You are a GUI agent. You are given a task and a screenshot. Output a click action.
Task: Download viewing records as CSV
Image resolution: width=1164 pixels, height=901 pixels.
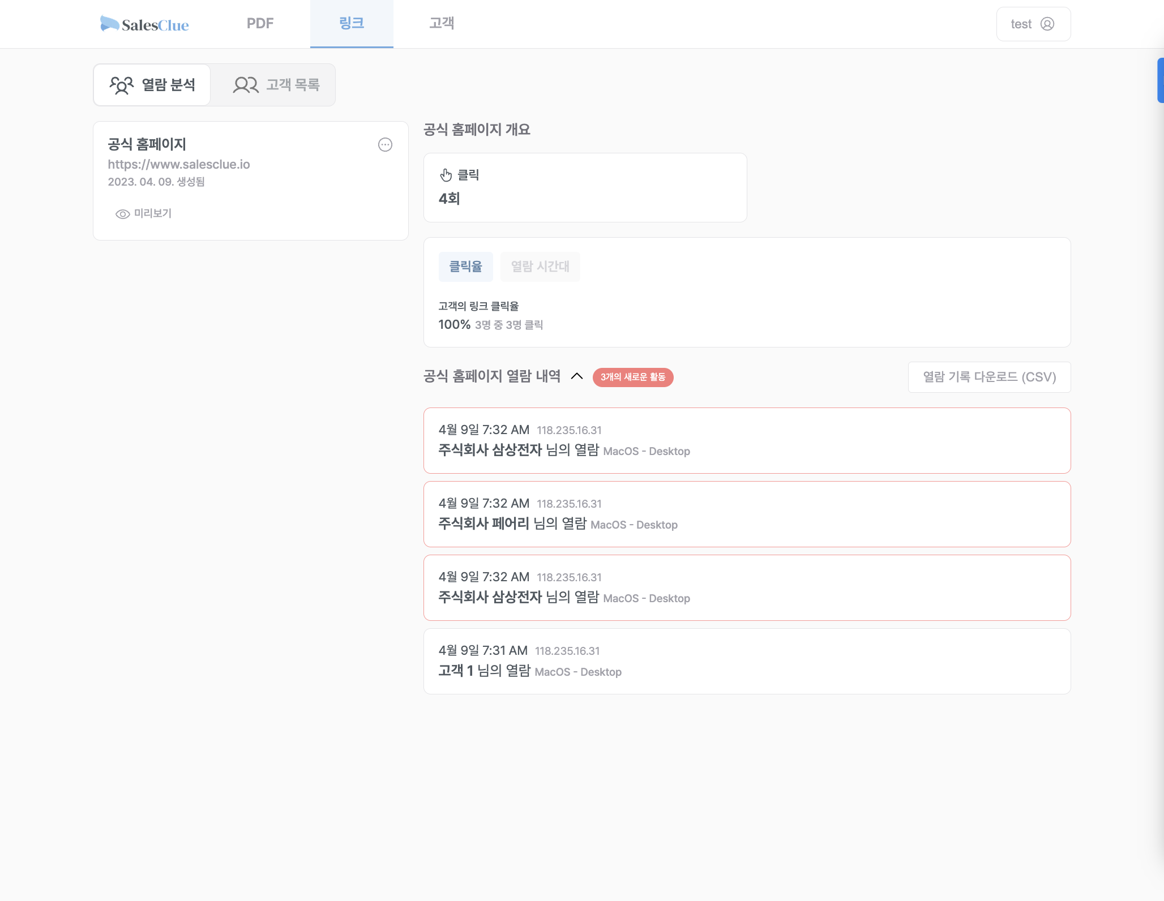click(989, 377)
